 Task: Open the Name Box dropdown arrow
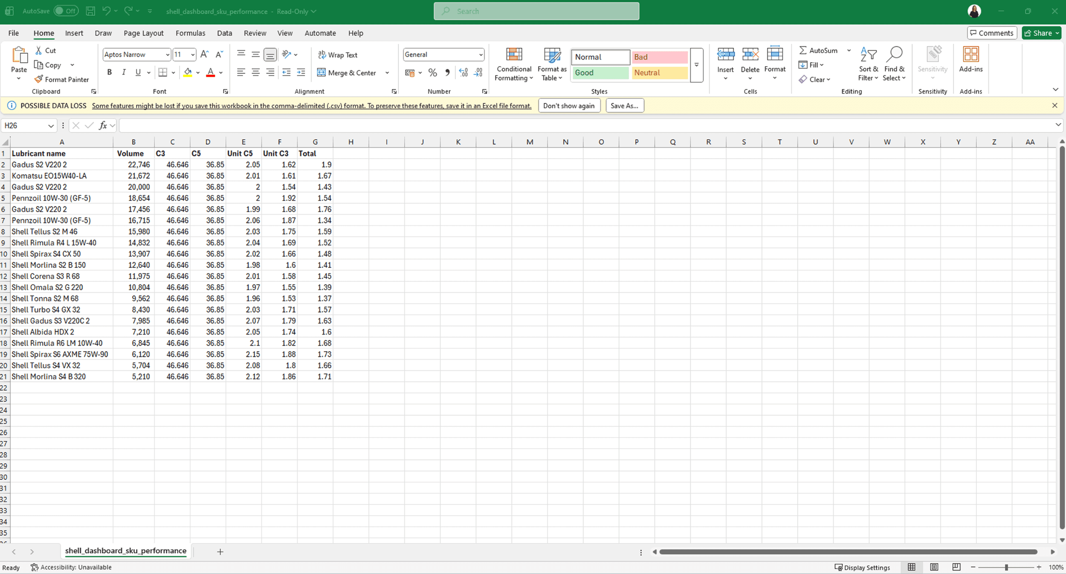[50, 125]
